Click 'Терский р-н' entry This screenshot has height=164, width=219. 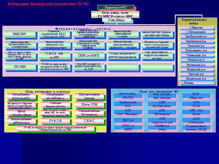[196, 74]
